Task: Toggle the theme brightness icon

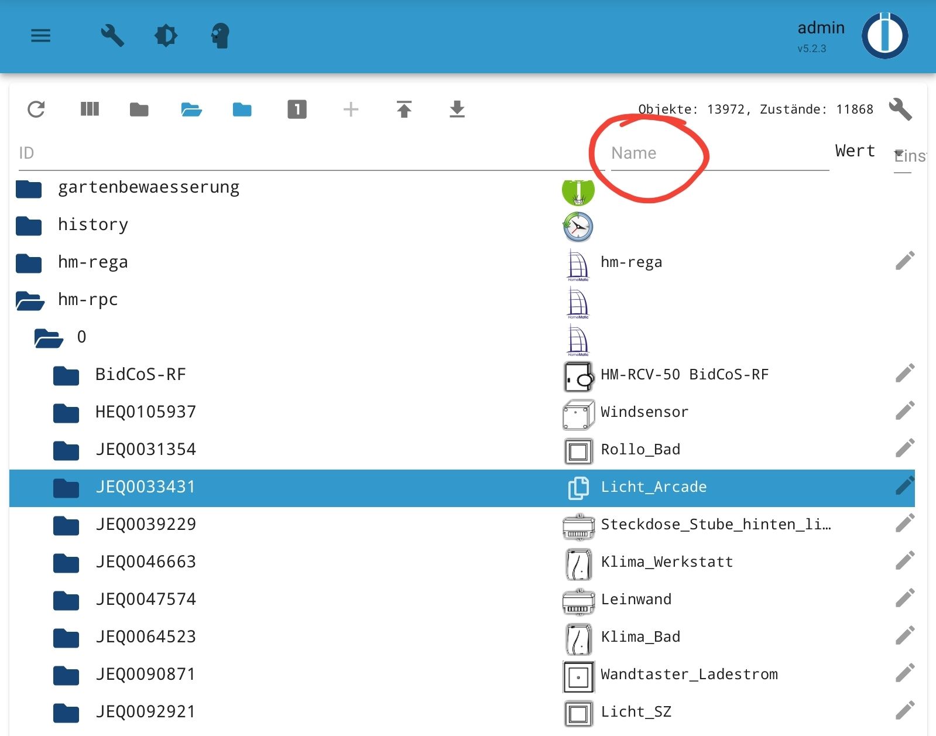Action: tap(166, 36)
